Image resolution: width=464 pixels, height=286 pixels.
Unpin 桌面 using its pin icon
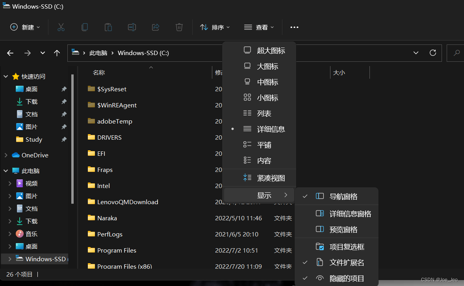(x=64, y=89)
